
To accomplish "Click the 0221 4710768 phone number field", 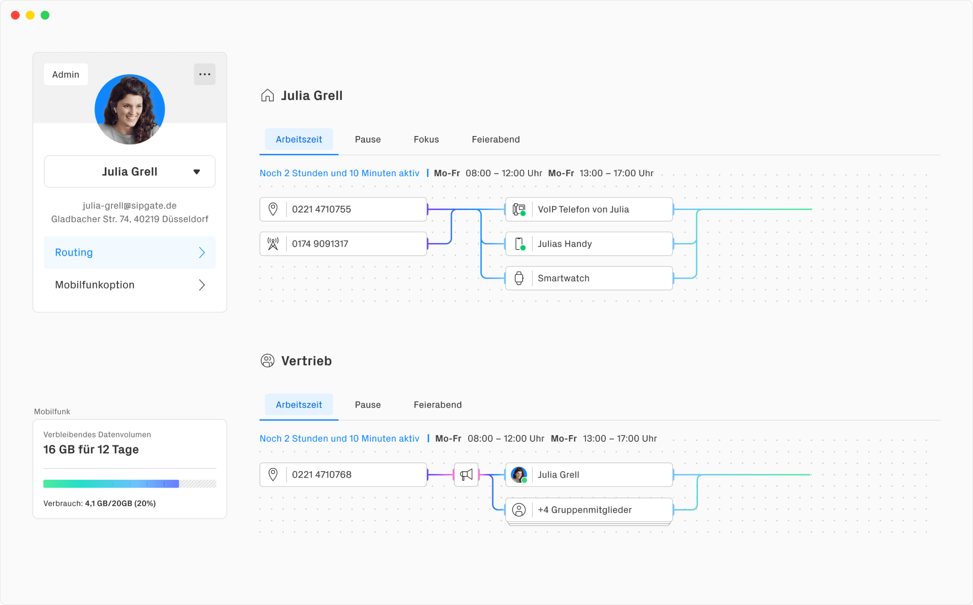I will pyautogui.click(x=356, y=475).
